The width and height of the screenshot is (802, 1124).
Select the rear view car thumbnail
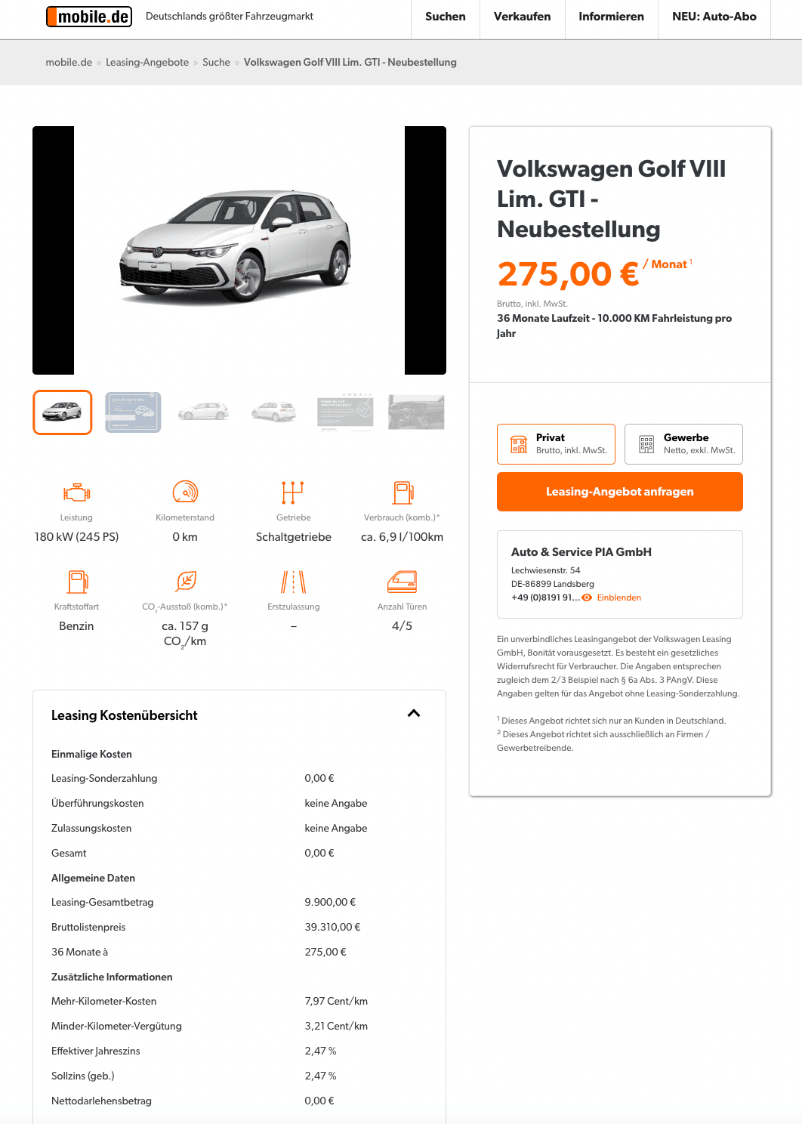(274, 412)
